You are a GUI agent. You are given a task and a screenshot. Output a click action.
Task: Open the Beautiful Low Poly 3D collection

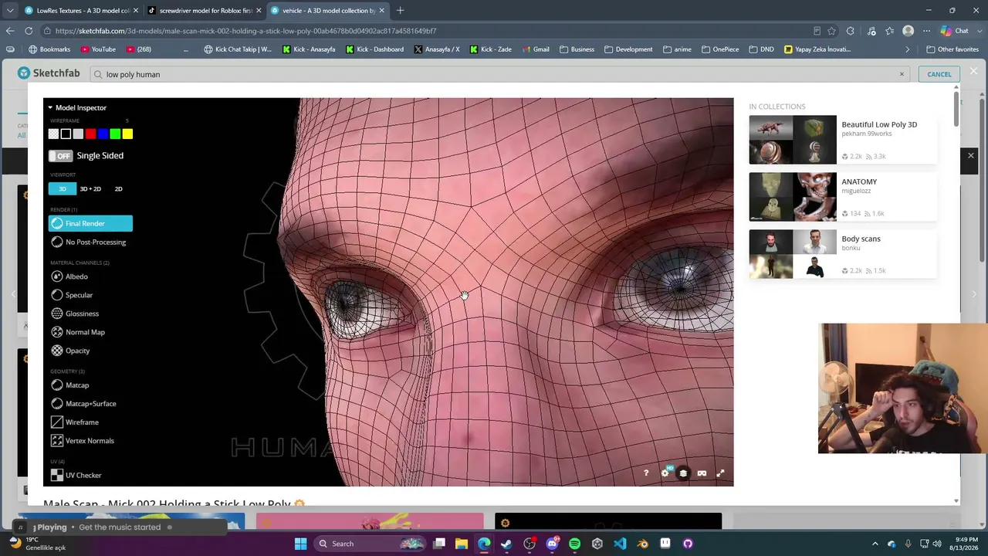tap(843, 140)
